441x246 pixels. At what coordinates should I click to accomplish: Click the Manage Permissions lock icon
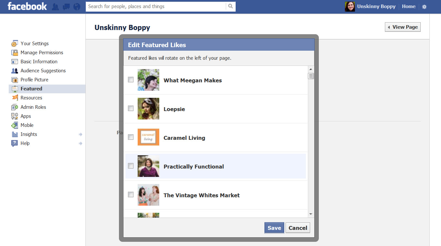[x=15, y=53]
